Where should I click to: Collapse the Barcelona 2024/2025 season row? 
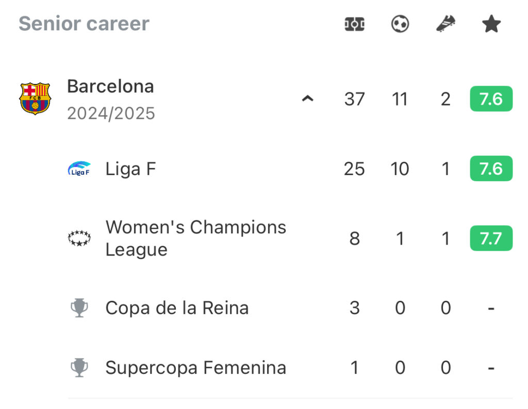(307, 98)
